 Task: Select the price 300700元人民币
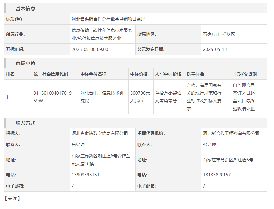point(140,97)
